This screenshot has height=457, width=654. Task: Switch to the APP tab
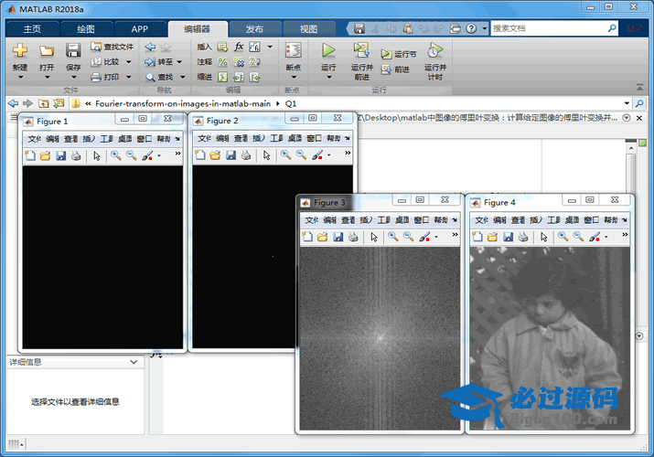(x=139, y=29)
